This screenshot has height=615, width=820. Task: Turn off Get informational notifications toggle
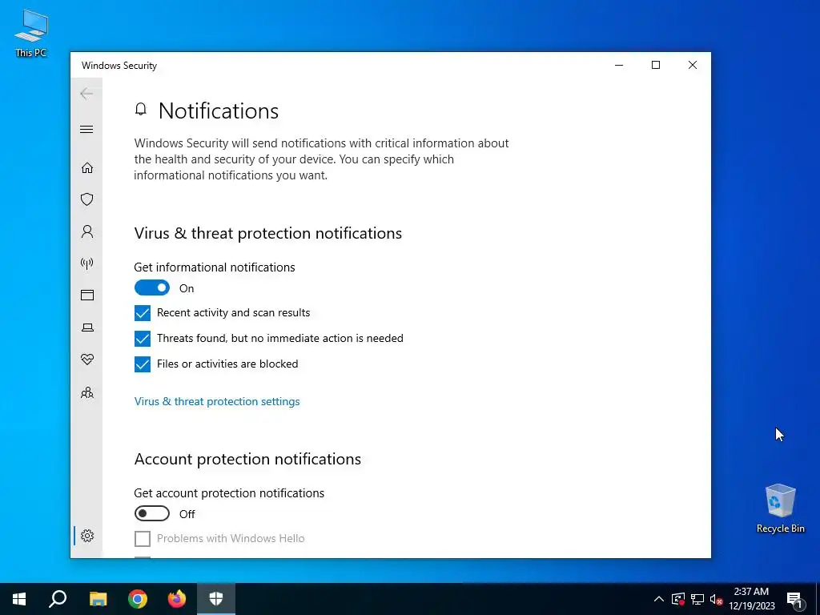(151, 287)
